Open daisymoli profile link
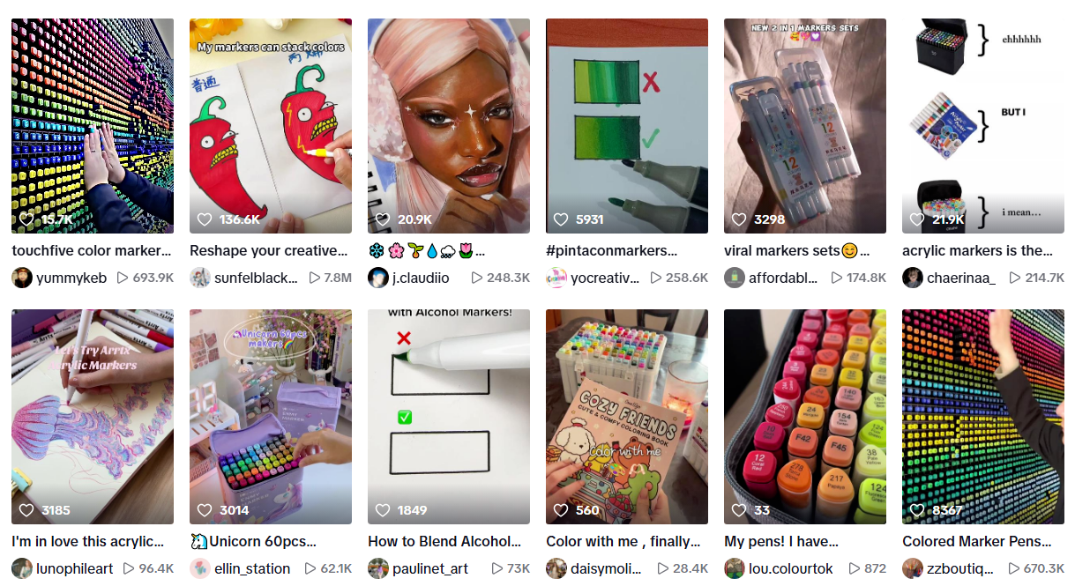 tap(605, 568)
